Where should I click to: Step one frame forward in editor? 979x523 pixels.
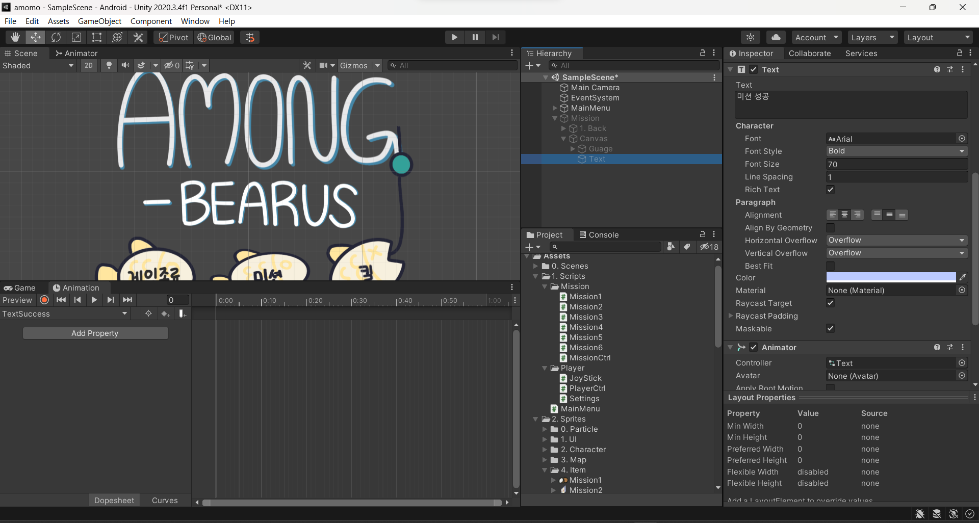495,37
